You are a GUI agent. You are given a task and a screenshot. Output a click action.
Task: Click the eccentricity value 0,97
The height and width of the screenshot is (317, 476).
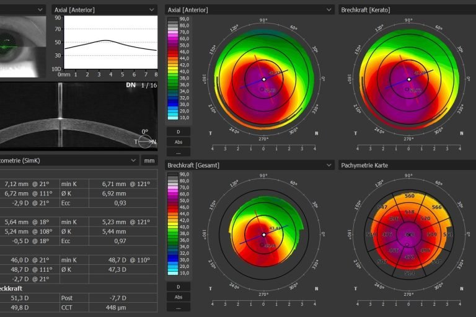120,241
